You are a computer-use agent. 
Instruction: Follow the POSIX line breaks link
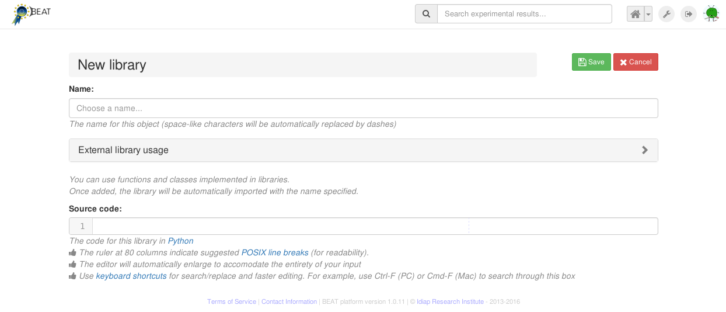275,252
